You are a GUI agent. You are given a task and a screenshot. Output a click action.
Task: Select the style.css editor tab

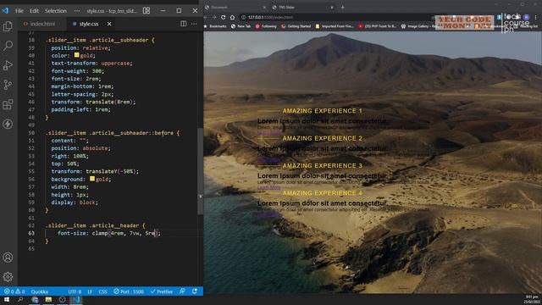[x=88, y=24]
